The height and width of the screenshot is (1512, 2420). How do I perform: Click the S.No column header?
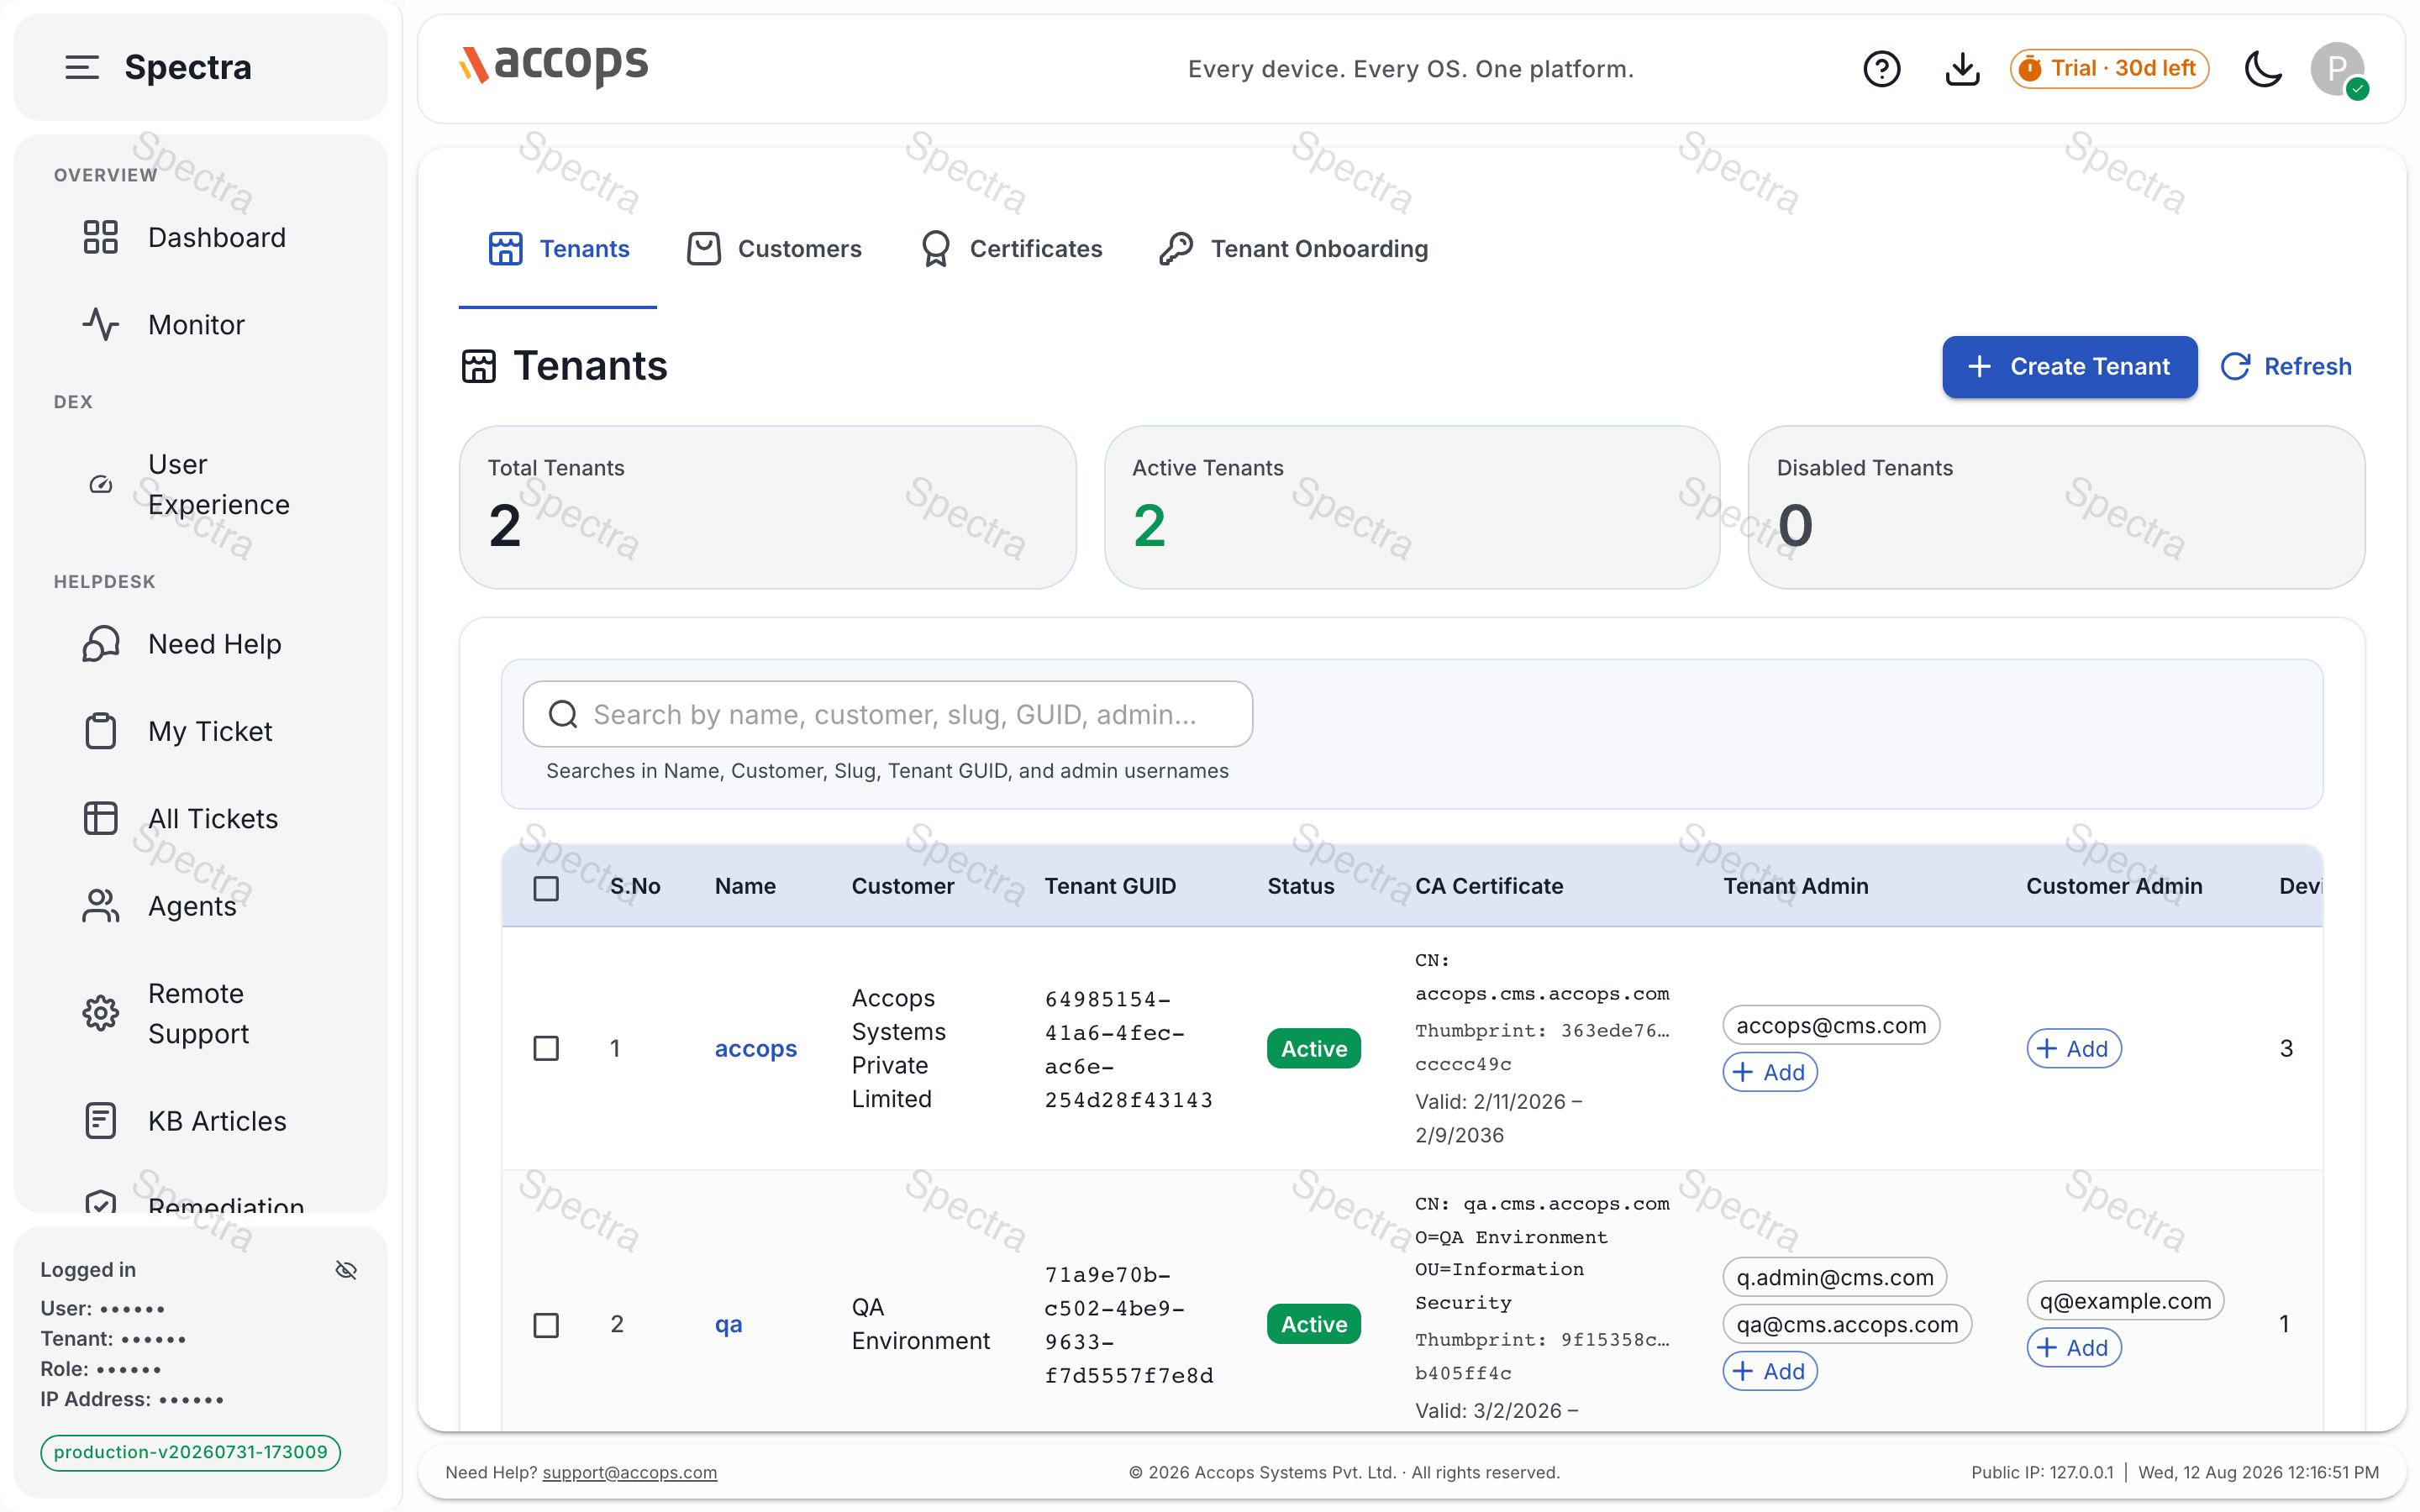pos(635,886)
